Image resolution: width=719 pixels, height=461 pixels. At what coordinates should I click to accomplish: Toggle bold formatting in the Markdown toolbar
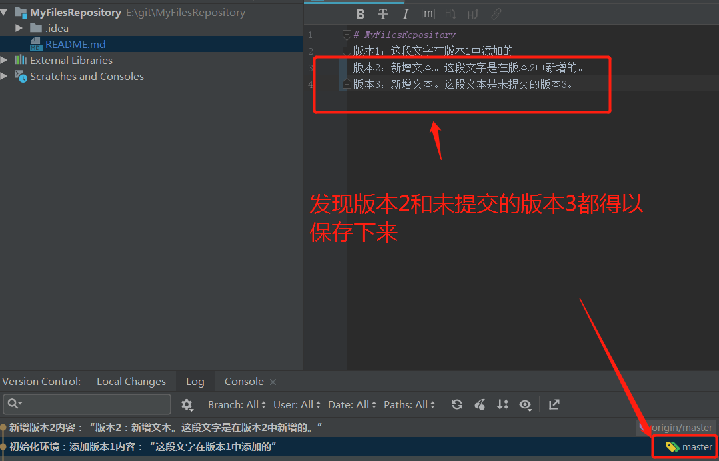360,14
